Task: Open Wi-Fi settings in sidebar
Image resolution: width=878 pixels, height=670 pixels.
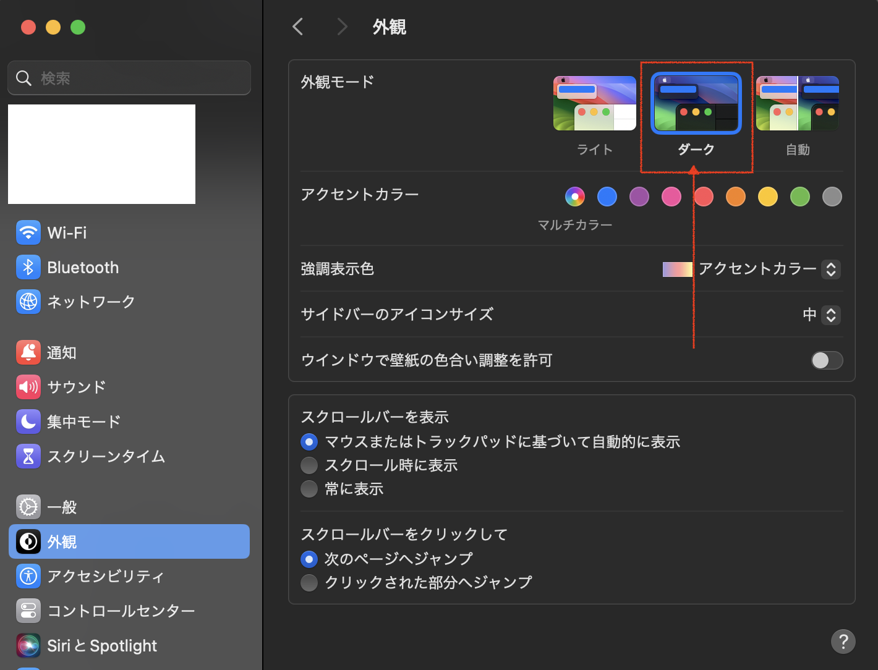Action: click(67, 233)
